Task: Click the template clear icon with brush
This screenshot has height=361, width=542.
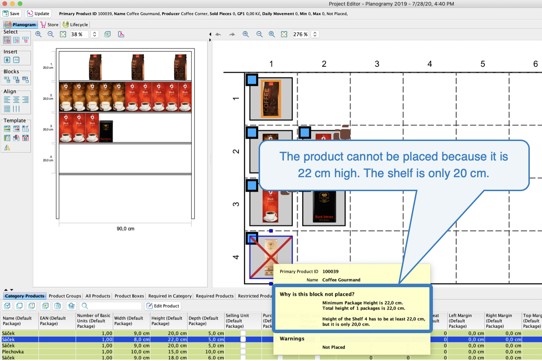Action: pyautogui.click(x=25, y=129)
